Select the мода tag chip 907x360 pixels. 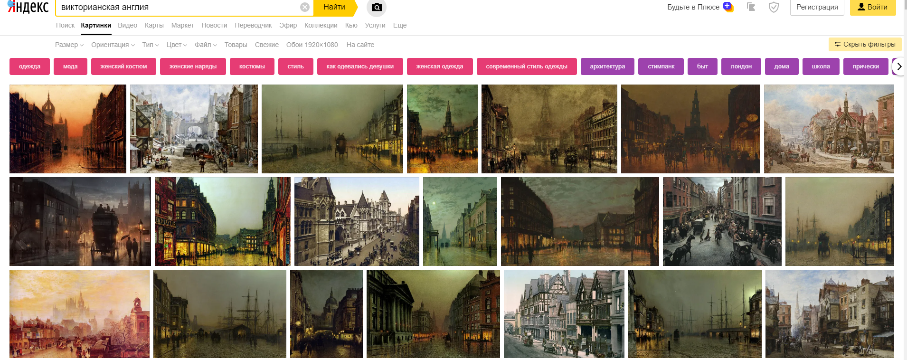[70, 66]
